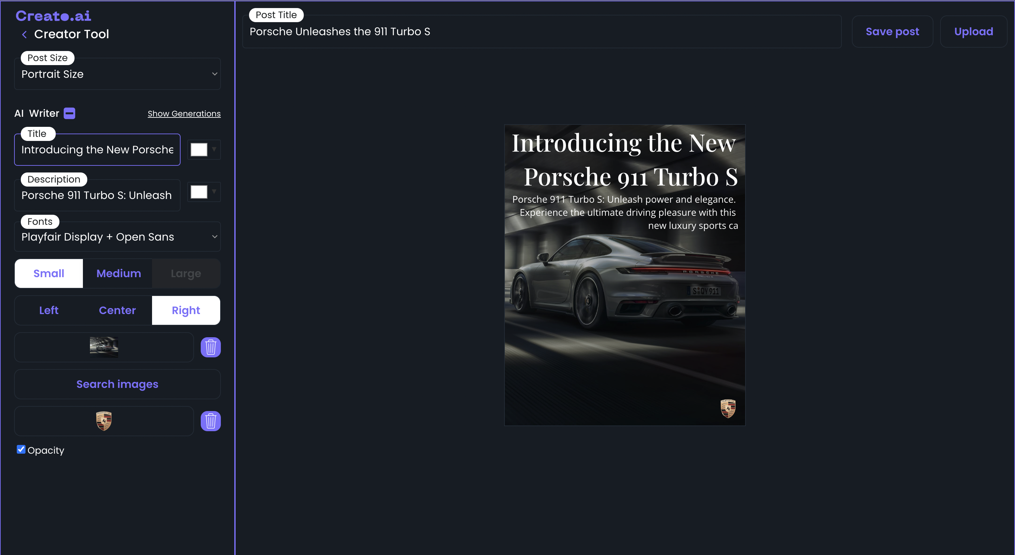The height and width of the screenshot is (555, 1015).
Task: Align text Center
Action: tap(117, 310)
